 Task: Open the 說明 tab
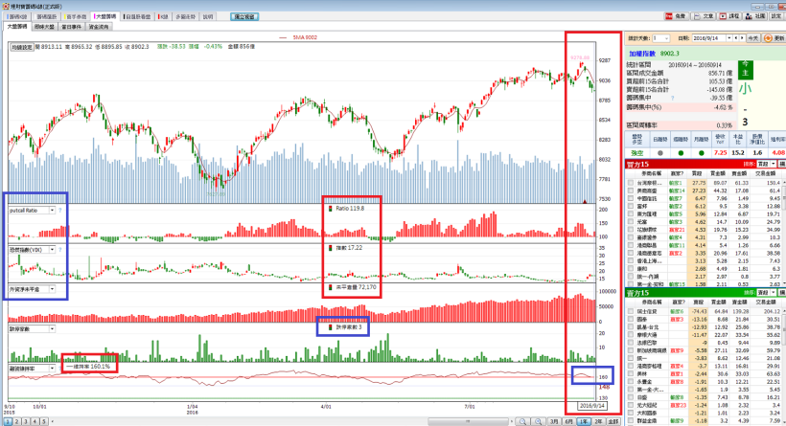(x=208, y=16)
